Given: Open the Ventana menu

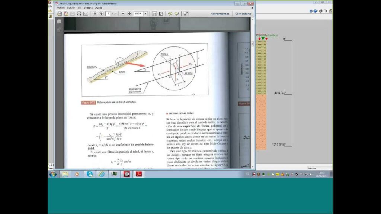Looking at the screenshot, I should coord(88,7).
